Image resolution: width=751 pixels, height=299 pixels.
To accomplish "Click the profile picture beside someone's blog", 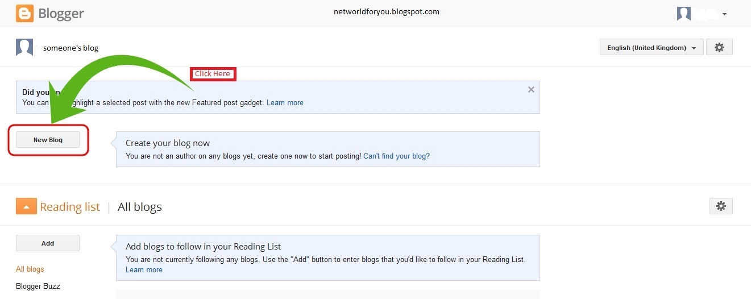I will tap(24, 48).
